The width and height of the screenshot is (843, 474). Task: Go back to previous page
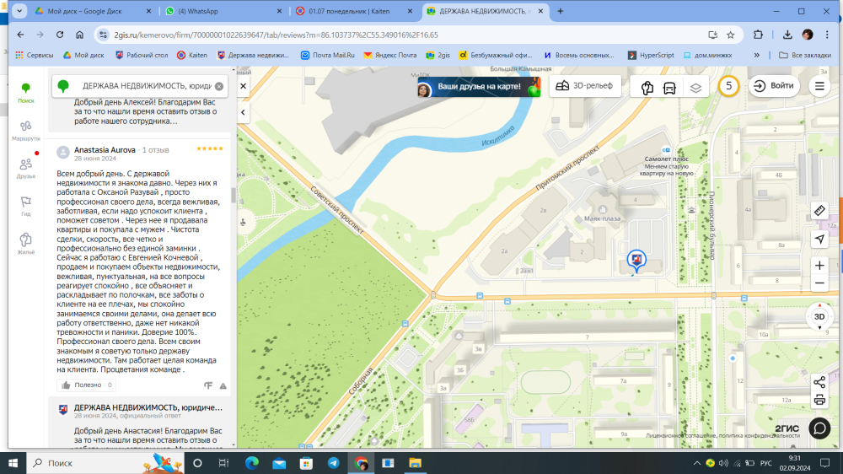(x=20, y=35)
